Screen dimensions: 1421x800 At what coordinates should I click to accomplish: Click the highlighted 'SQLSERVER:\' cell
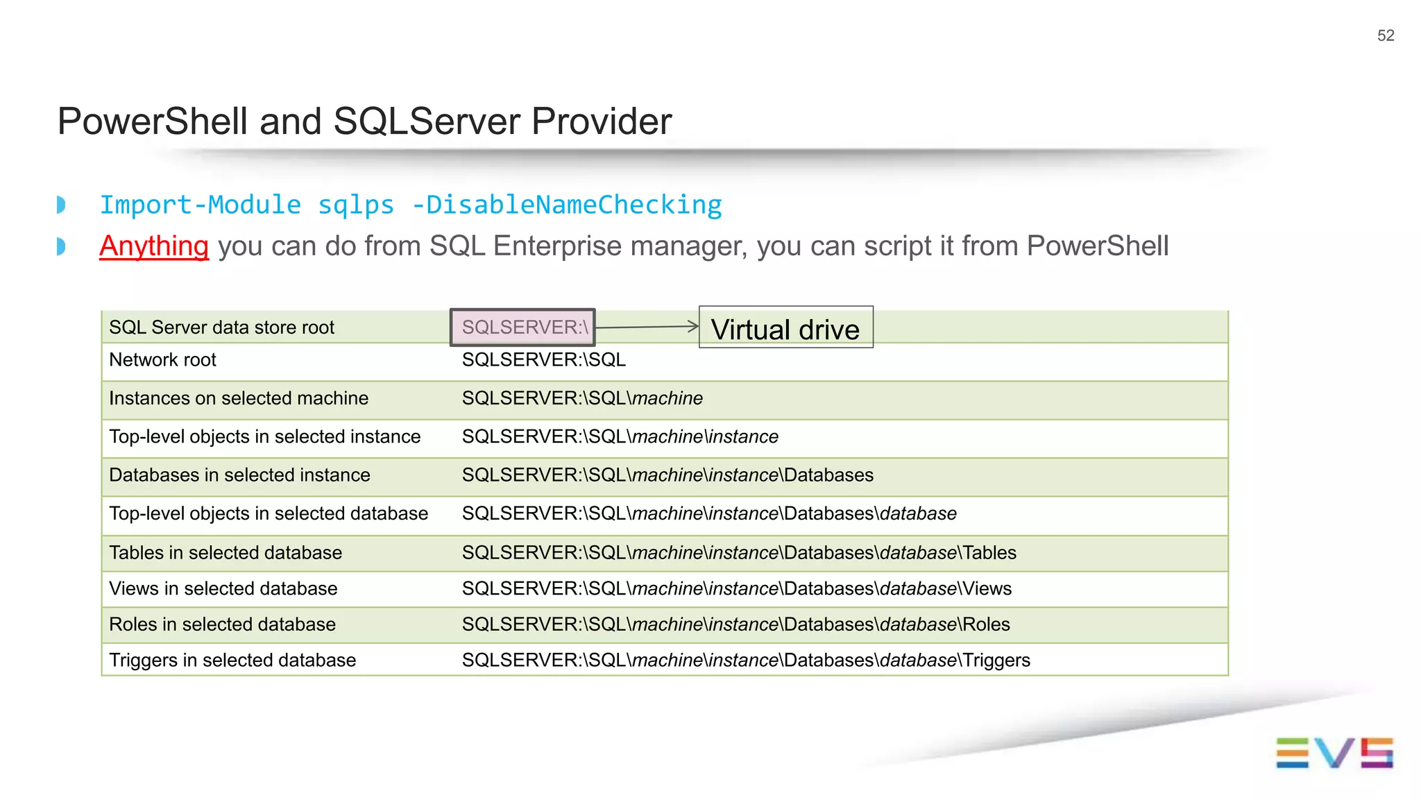coord(522,327)
